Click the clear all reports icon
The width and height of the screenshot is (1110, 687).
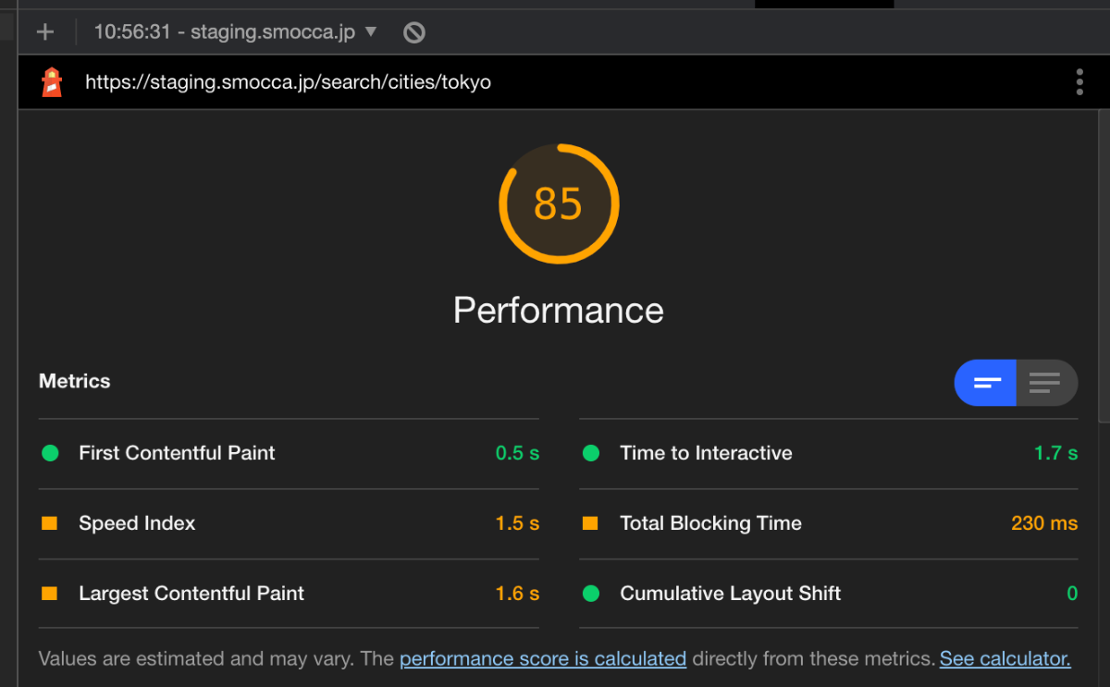point(413,32)
